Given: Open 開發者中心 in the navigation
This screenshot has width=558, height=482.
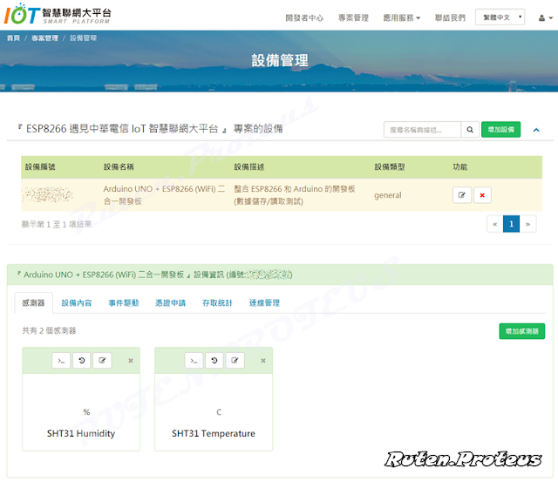Looking at the screenshot, I should 304,17.
